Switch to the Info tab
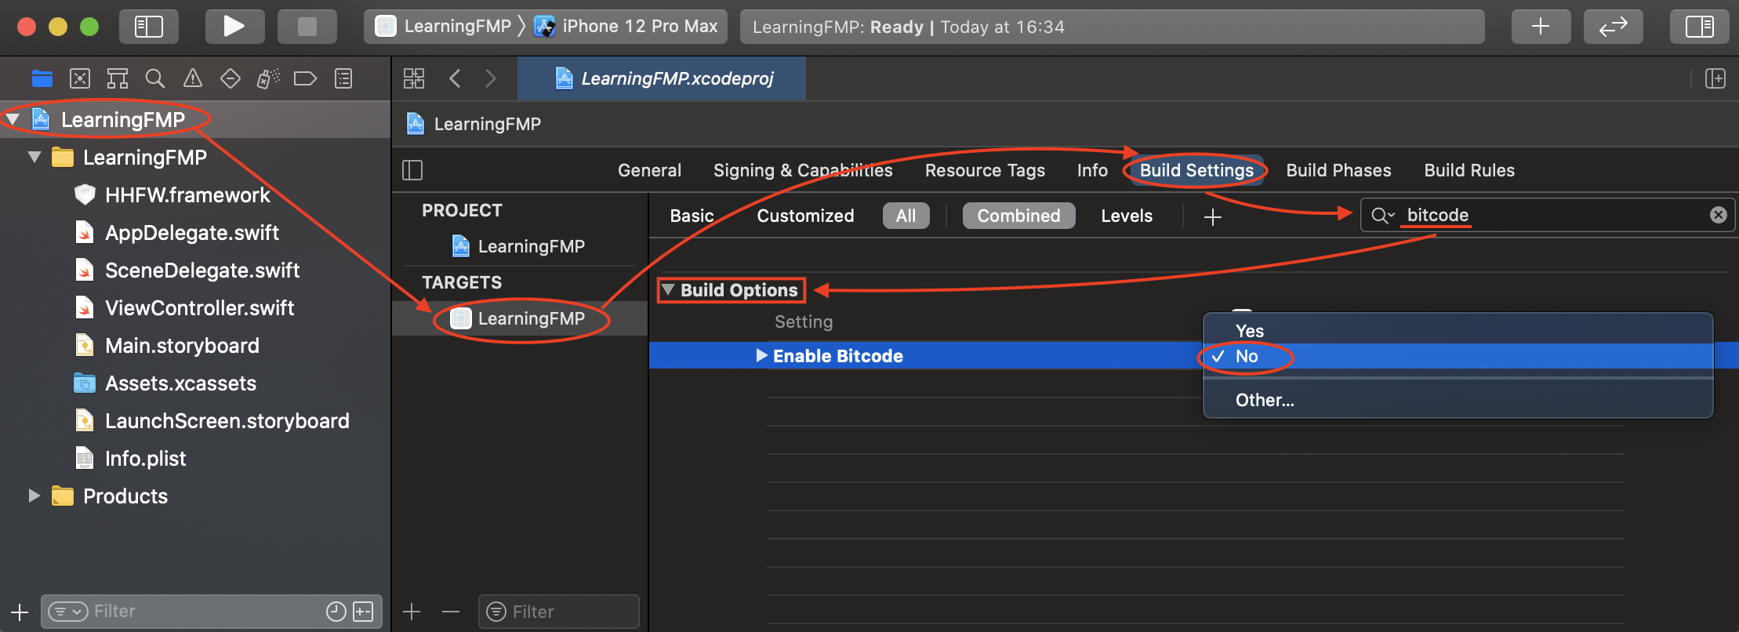The image size is (1739, 632). click(x=1092, y=170)
